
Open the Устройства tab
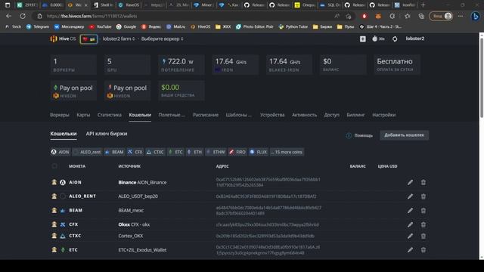click(272, 115)
